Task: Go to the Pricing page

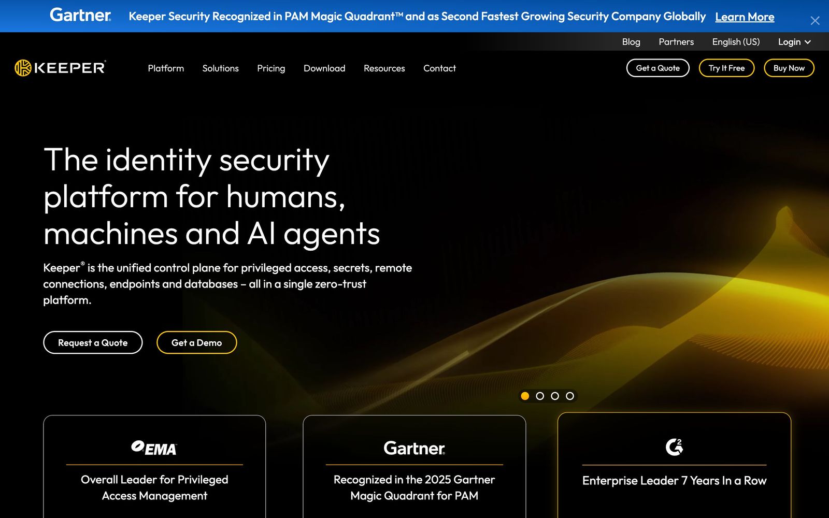Action: pyautogui.click(x=271, y=68)
